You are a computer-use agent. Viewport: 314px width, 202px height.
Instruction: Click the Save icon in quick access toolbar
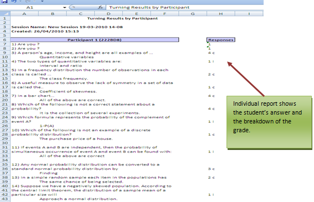point(4,1)
